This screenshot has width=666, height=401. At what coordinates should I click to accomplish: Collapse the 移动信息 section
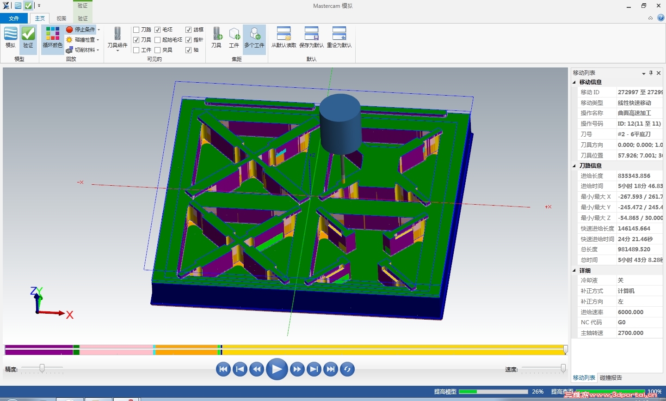pyautogui.click(x=575, y=82)
